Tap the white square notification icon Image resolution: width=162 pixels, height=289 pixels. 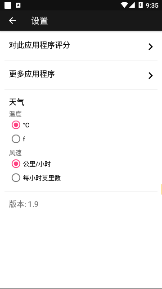click(8, 5)
